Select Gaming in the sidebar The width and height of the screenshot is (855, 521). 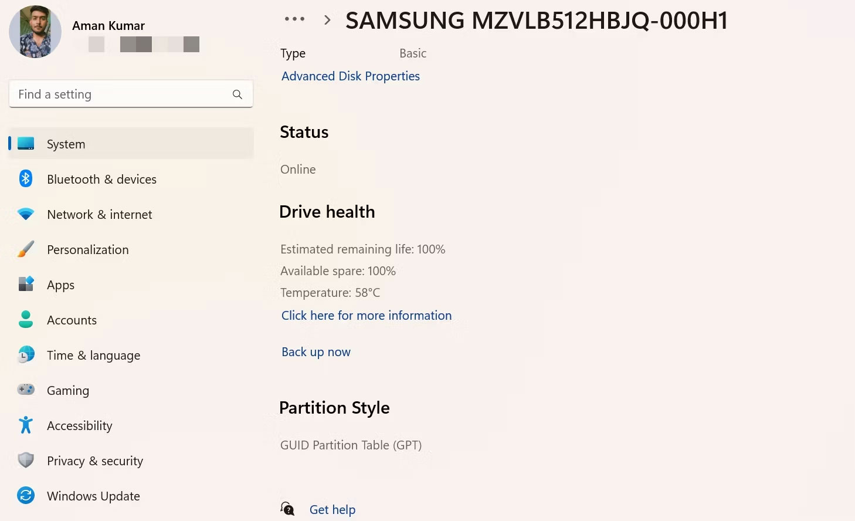pos(131,390)
